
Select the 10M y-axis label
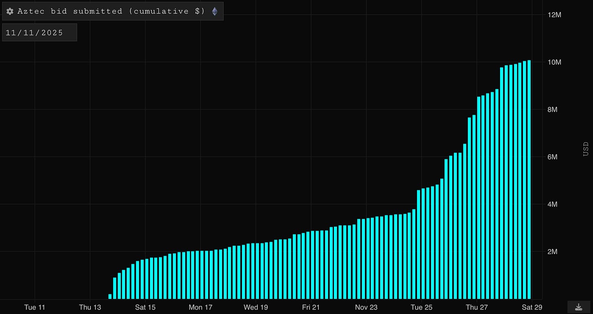point(555,62)
